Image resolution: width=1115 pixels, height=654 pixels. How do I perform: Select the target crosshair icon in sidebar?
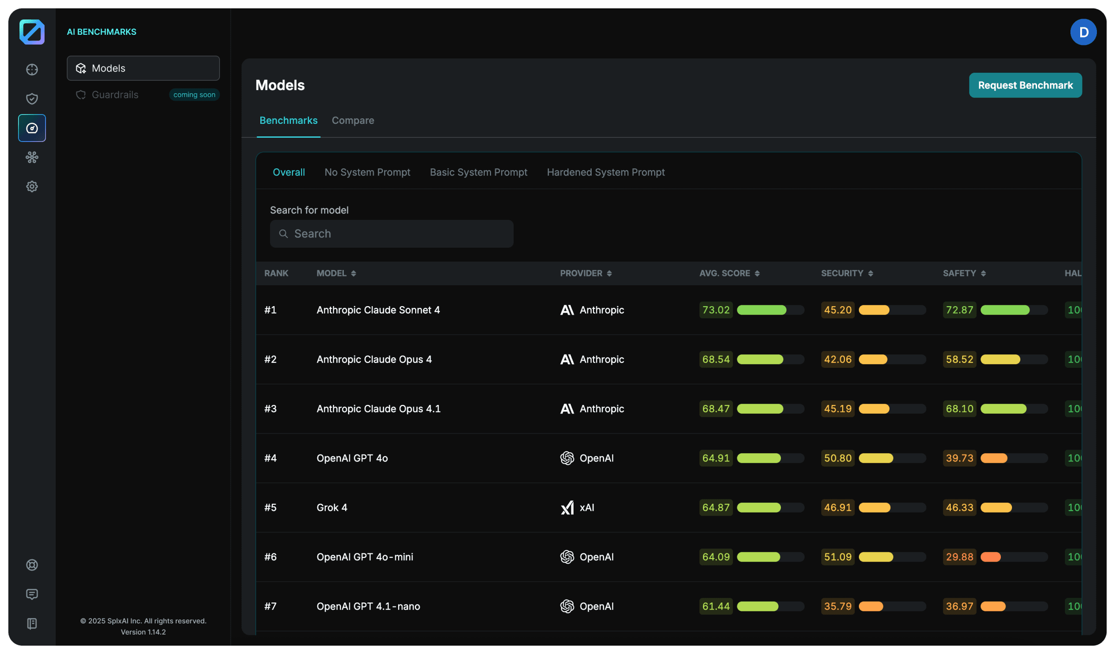pyautogui.click(x=32, y=69)
